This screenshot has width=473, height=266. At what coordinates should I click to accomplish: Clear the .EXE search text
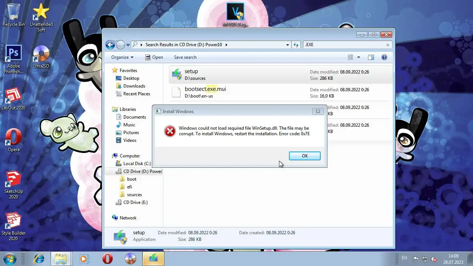pos(388,45)
